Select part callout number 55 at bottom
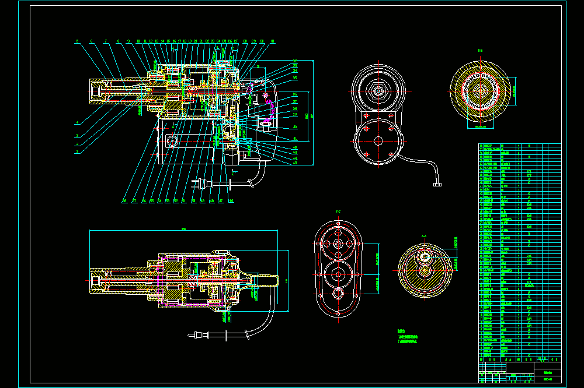 [x=152, y=201]
